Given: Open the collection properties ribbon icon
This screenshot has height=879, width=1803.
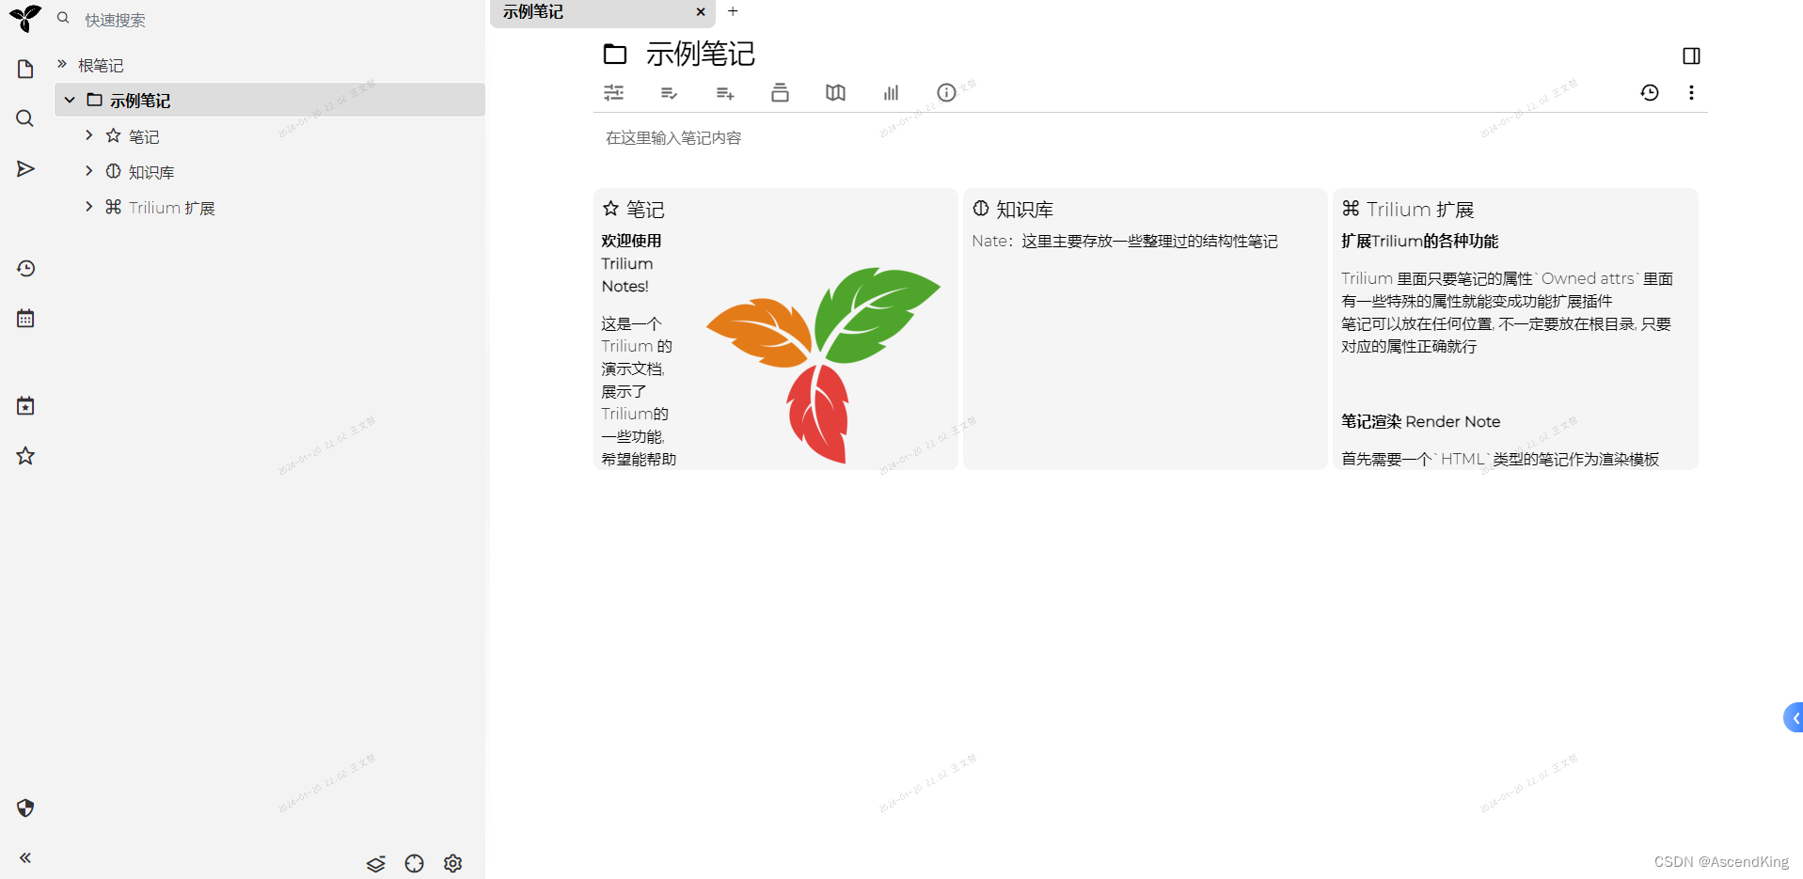Looking at the screenshot, I should (x=780, y=92).
